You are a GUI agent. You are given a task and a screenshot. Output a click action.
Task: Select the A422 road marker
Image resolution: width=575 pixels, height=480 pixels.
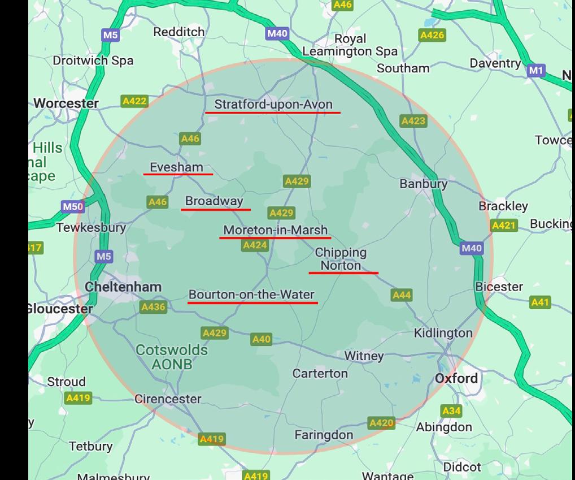(x=134, y=101)
